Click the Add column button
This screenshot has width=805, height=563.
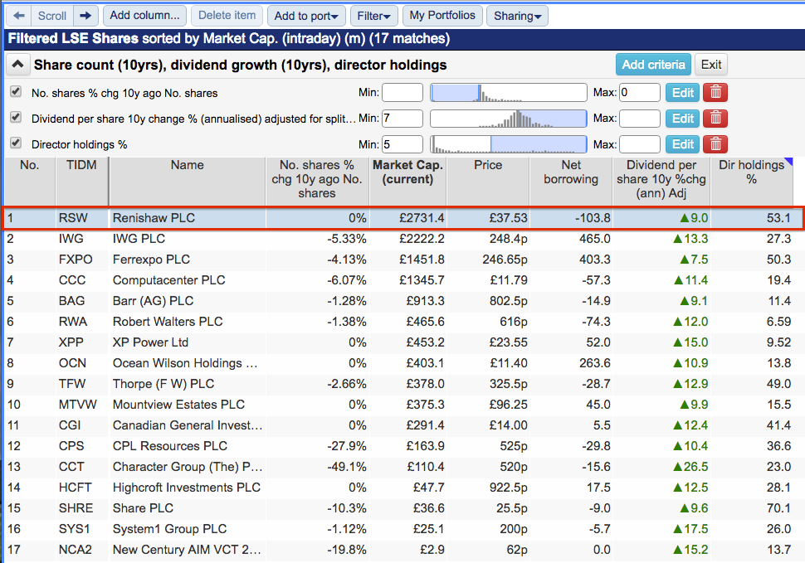(144, 16)
